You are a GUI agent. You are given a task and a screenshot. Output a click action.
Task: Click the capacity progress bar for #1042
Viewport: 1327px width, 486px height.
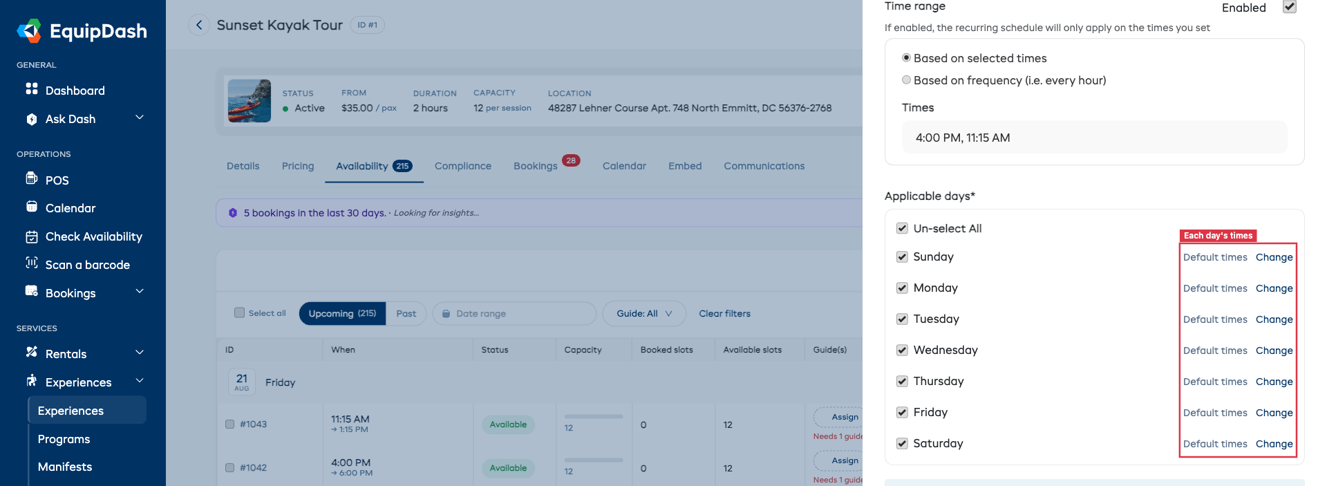pyautogui.click(x=594, y=460)
